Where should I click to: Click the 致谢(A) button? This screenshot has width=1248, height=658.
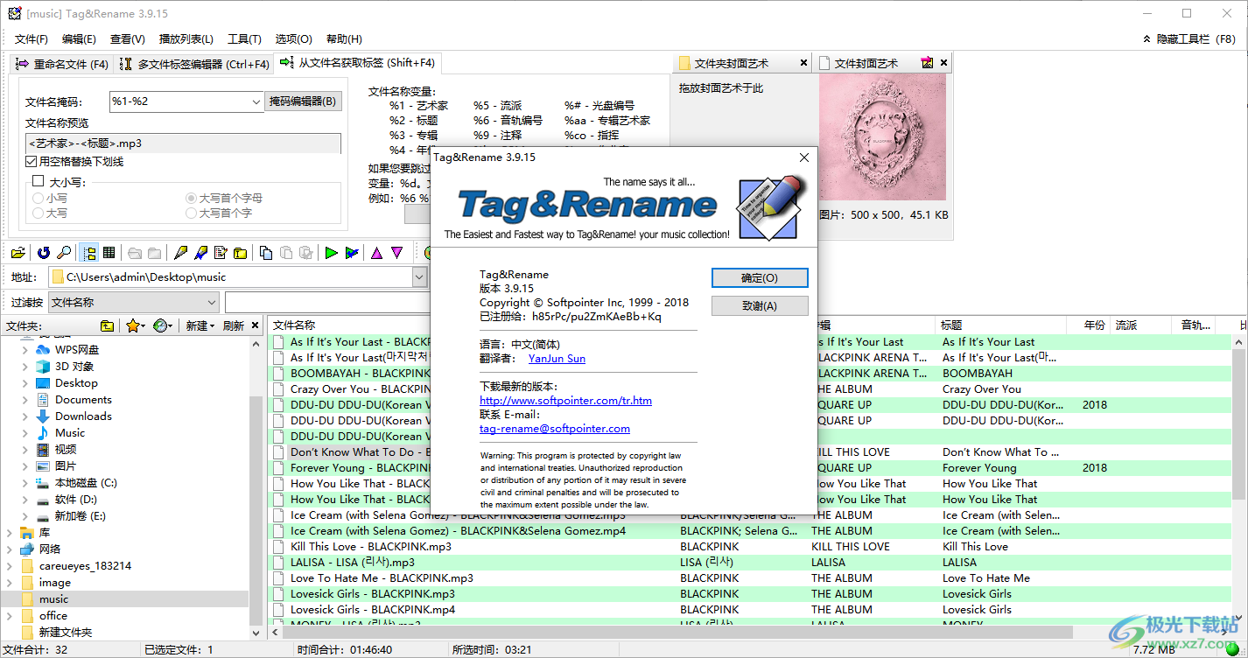(x=759, y=305)
